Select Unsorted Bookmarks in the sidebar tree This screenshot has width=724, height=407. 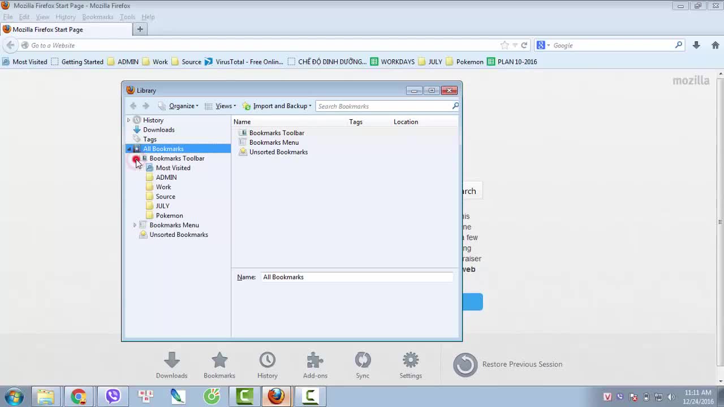178,235
